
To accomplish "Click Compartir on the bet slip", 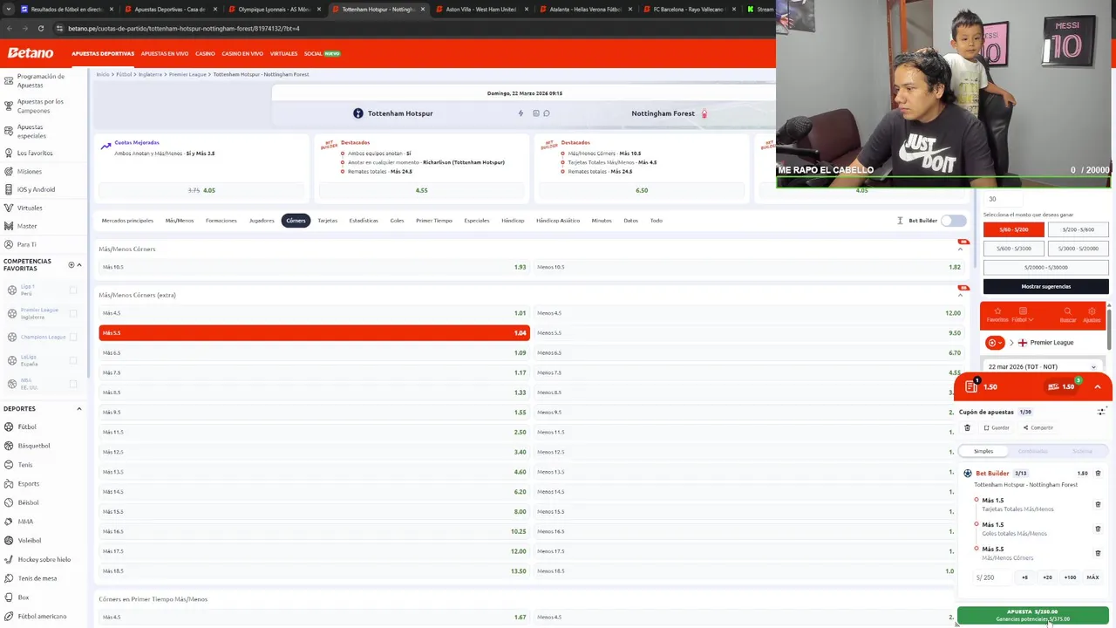I will point(1038,427).
